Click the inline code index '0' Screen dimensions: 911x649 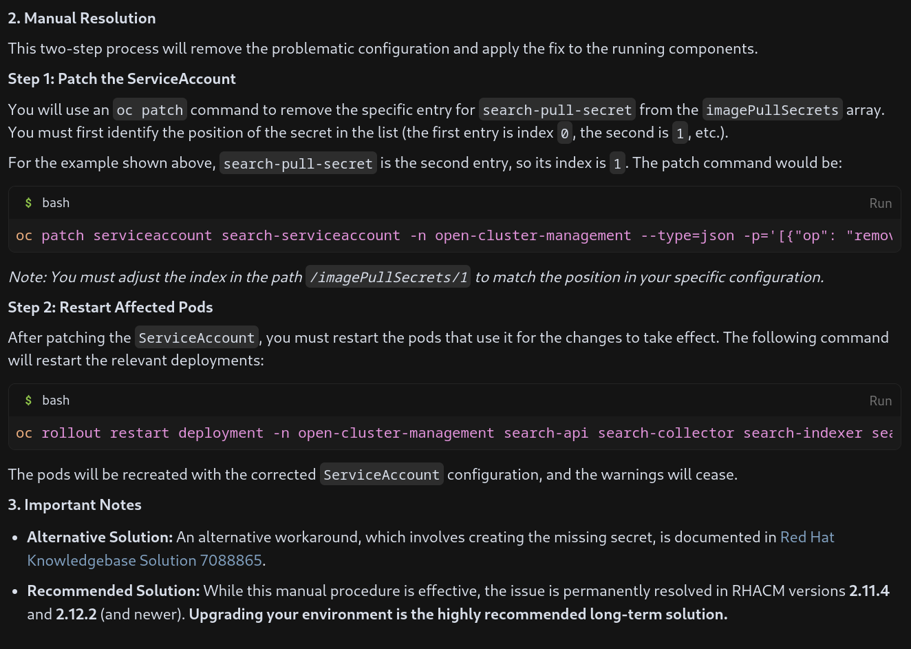tap(564, 134)
